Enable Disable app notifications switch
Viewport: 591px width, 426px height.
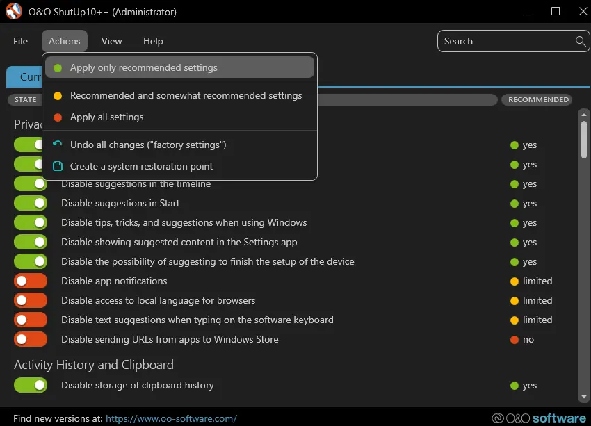[x=31, y=281]
